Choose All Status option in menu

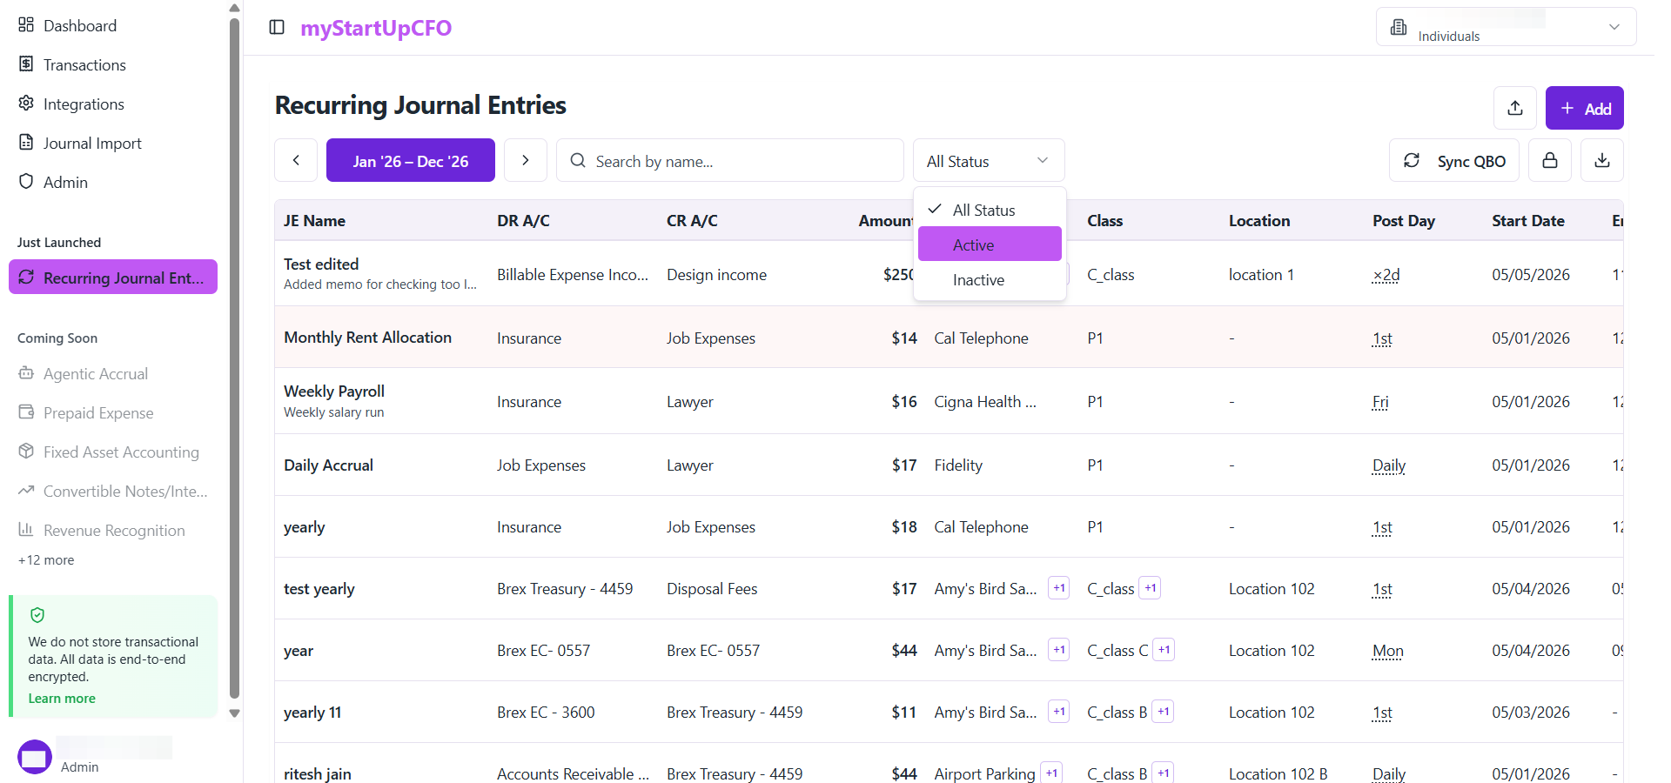pos(990,210)
